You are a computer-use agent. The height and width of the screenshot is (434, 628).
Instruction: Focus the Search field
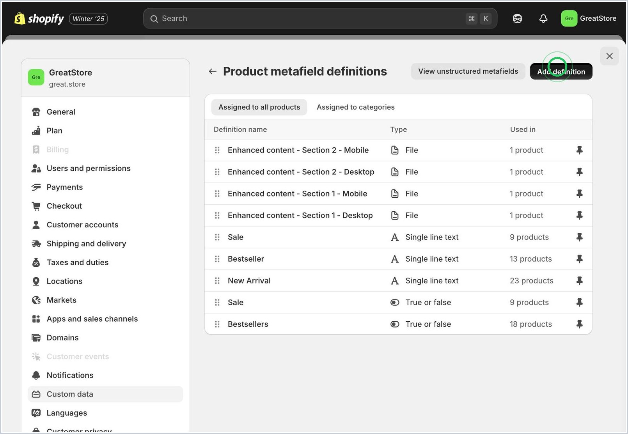(x=320, y=18)
